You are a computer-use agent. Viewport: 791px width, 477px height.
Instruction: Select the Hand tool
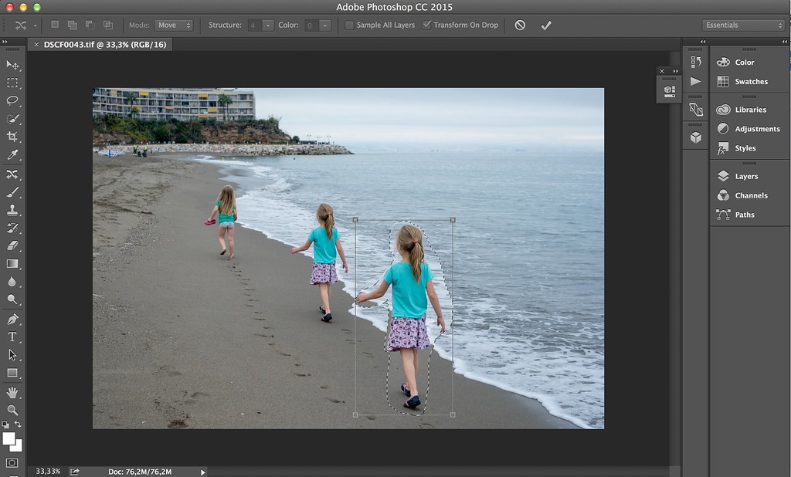12,392
